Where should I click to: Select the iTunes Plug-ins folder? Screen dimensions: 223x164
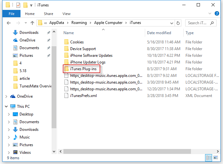[81, 69]
